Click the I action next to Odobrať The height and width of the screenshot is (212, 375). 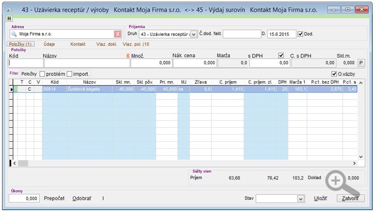pyautogui.click(x=103, y=199)
